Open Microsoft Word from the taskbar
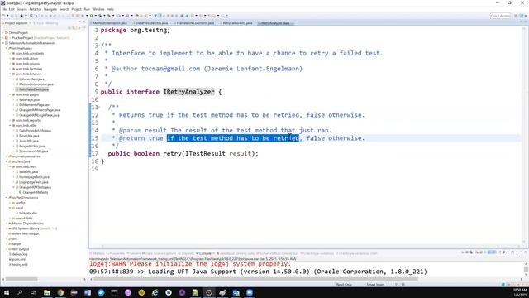This screenshot has width=529, height=298. click(x=88, y=292)
